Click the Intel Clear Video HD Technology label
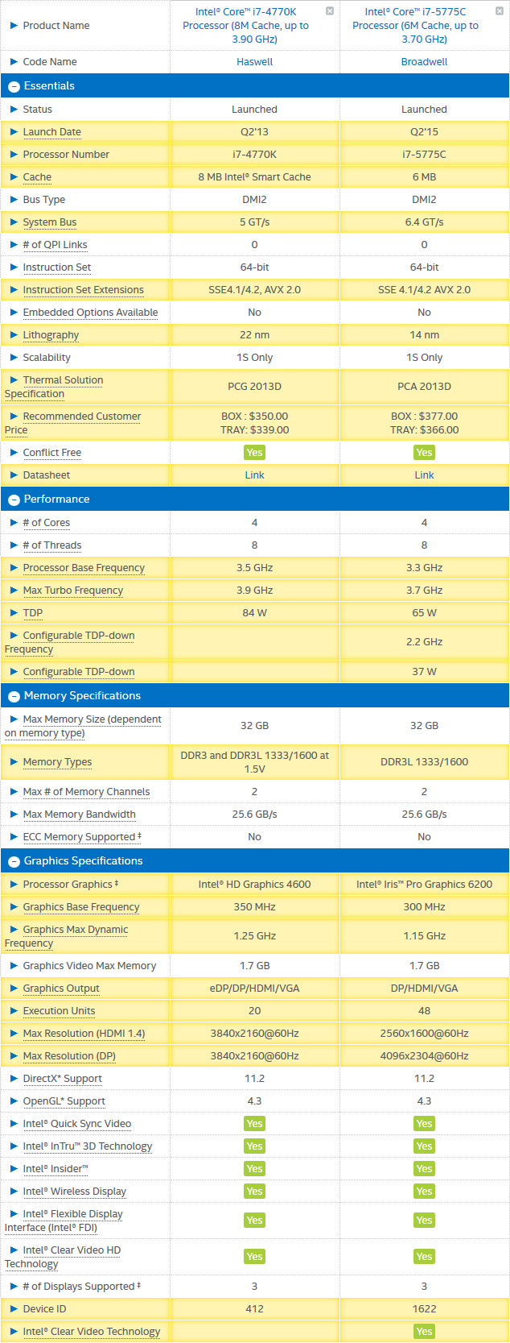 coord(63,1257)
